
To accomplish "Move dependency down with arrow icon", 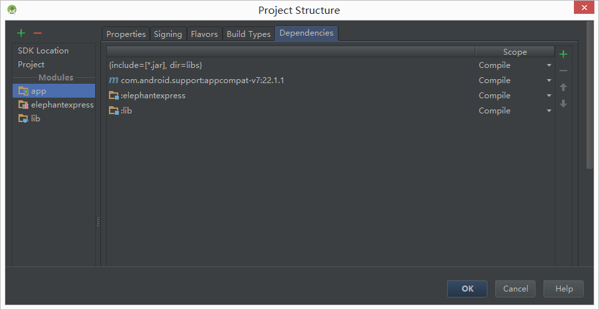I will tap(563, 104).
